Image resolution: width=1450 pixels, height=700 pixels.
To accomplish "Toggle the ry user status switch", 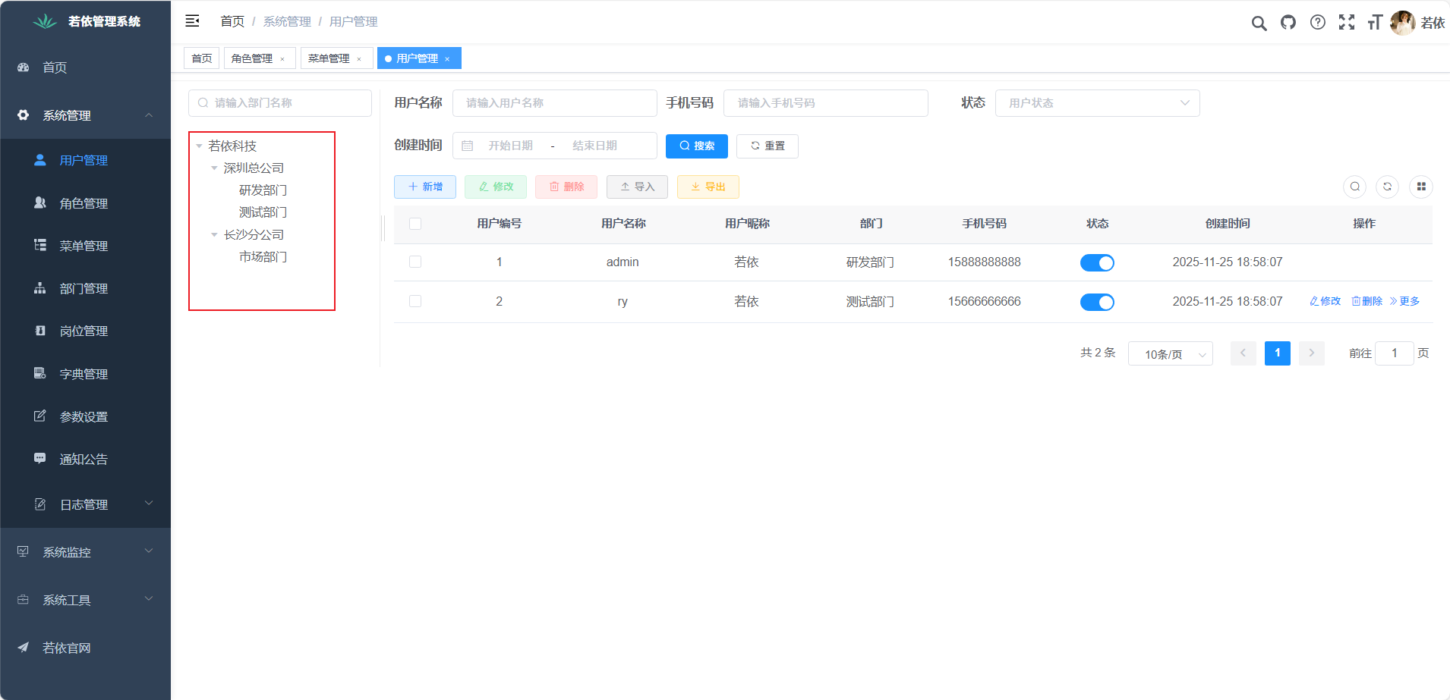I will click(x=1097, y=302).
